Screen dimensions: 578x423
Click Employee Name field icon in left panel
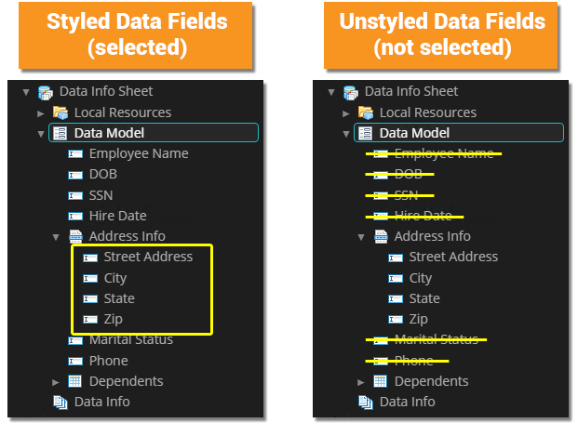click(x=74, y=153)
